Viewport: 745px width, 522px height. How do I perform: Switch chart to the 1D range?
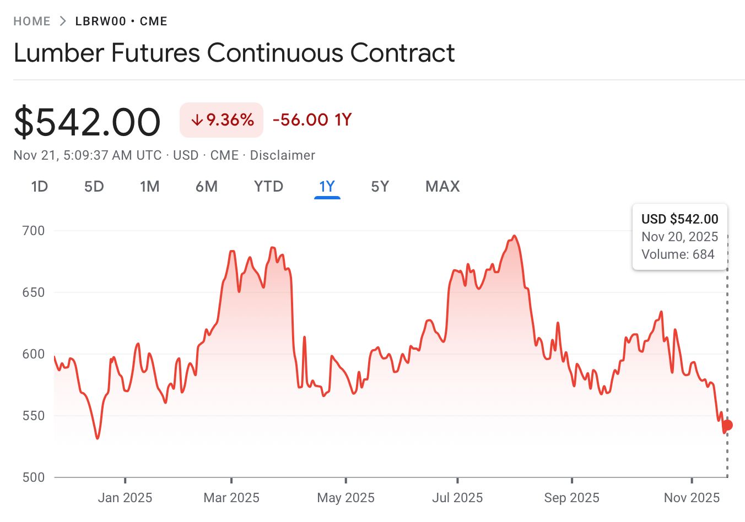pos(40,187)
